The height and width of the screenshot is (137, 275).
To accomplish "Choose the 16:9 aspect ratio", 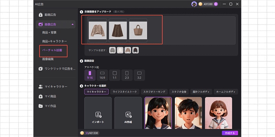I will 102,75.
